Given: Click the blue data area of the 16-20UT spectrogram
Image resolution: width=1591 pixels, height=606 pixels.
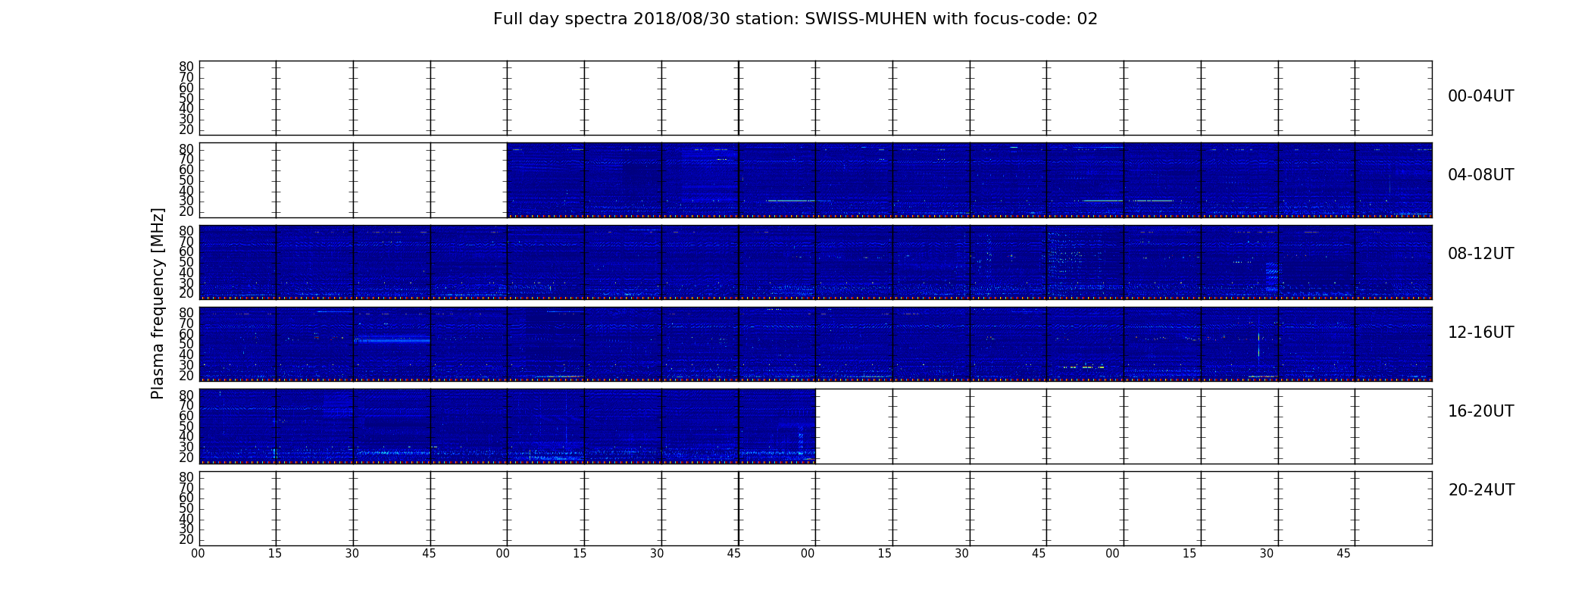Looking at the screenshot, I should [x=507, y=426].
